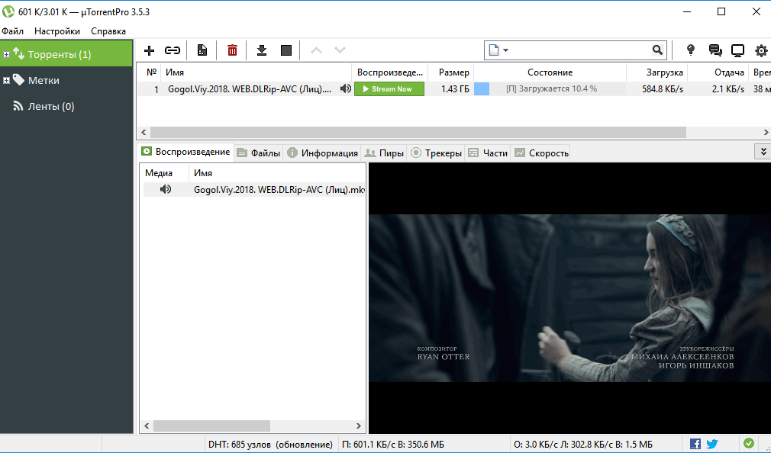Viewport: 771px width, 453px height.
Task: Open the Twitter share icon
Action: point(712,444)
